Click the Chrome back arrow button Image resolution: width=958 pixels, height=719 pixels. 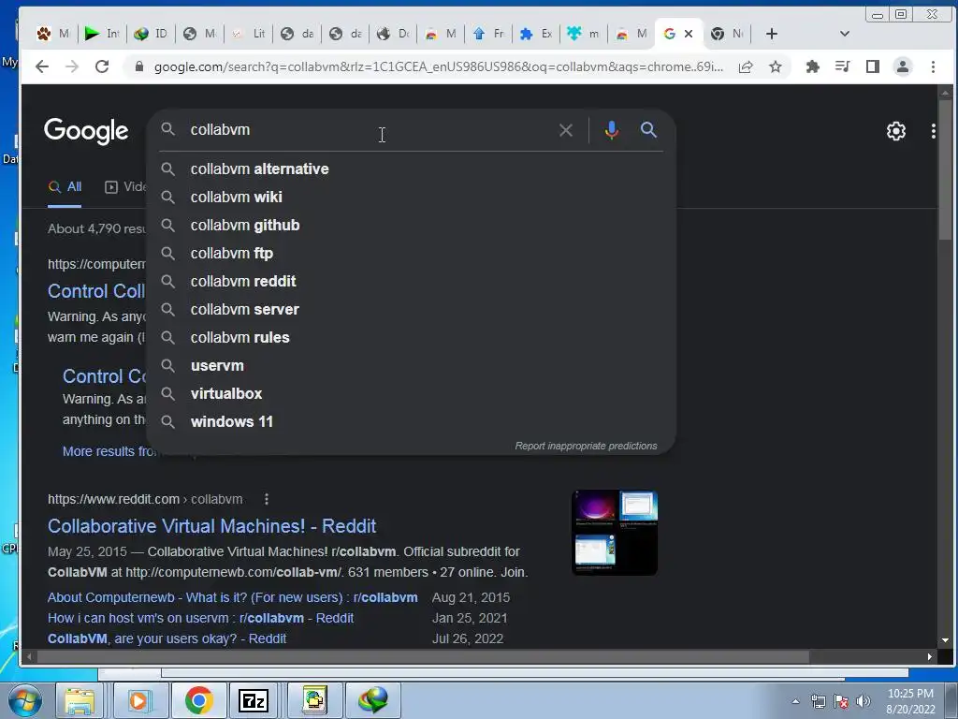pyautogui.click(x=41, y=66)
